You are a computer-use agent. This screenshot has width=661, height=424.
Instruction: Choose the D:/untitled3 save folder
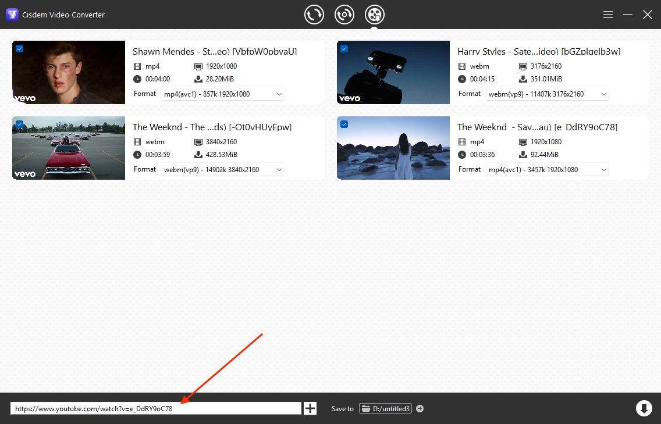pyautogui.click(x=386, y=408)
